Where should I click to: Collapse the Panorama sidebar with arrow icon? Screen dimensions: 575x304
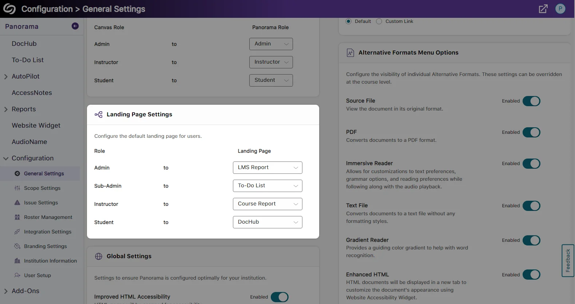[75, 26]
